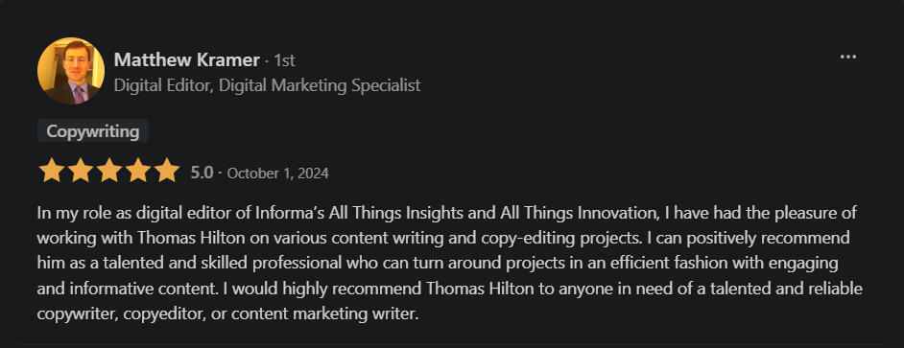Open the three-dot more options menu
The height and width of the screenshot is (348, 904).
848,57
